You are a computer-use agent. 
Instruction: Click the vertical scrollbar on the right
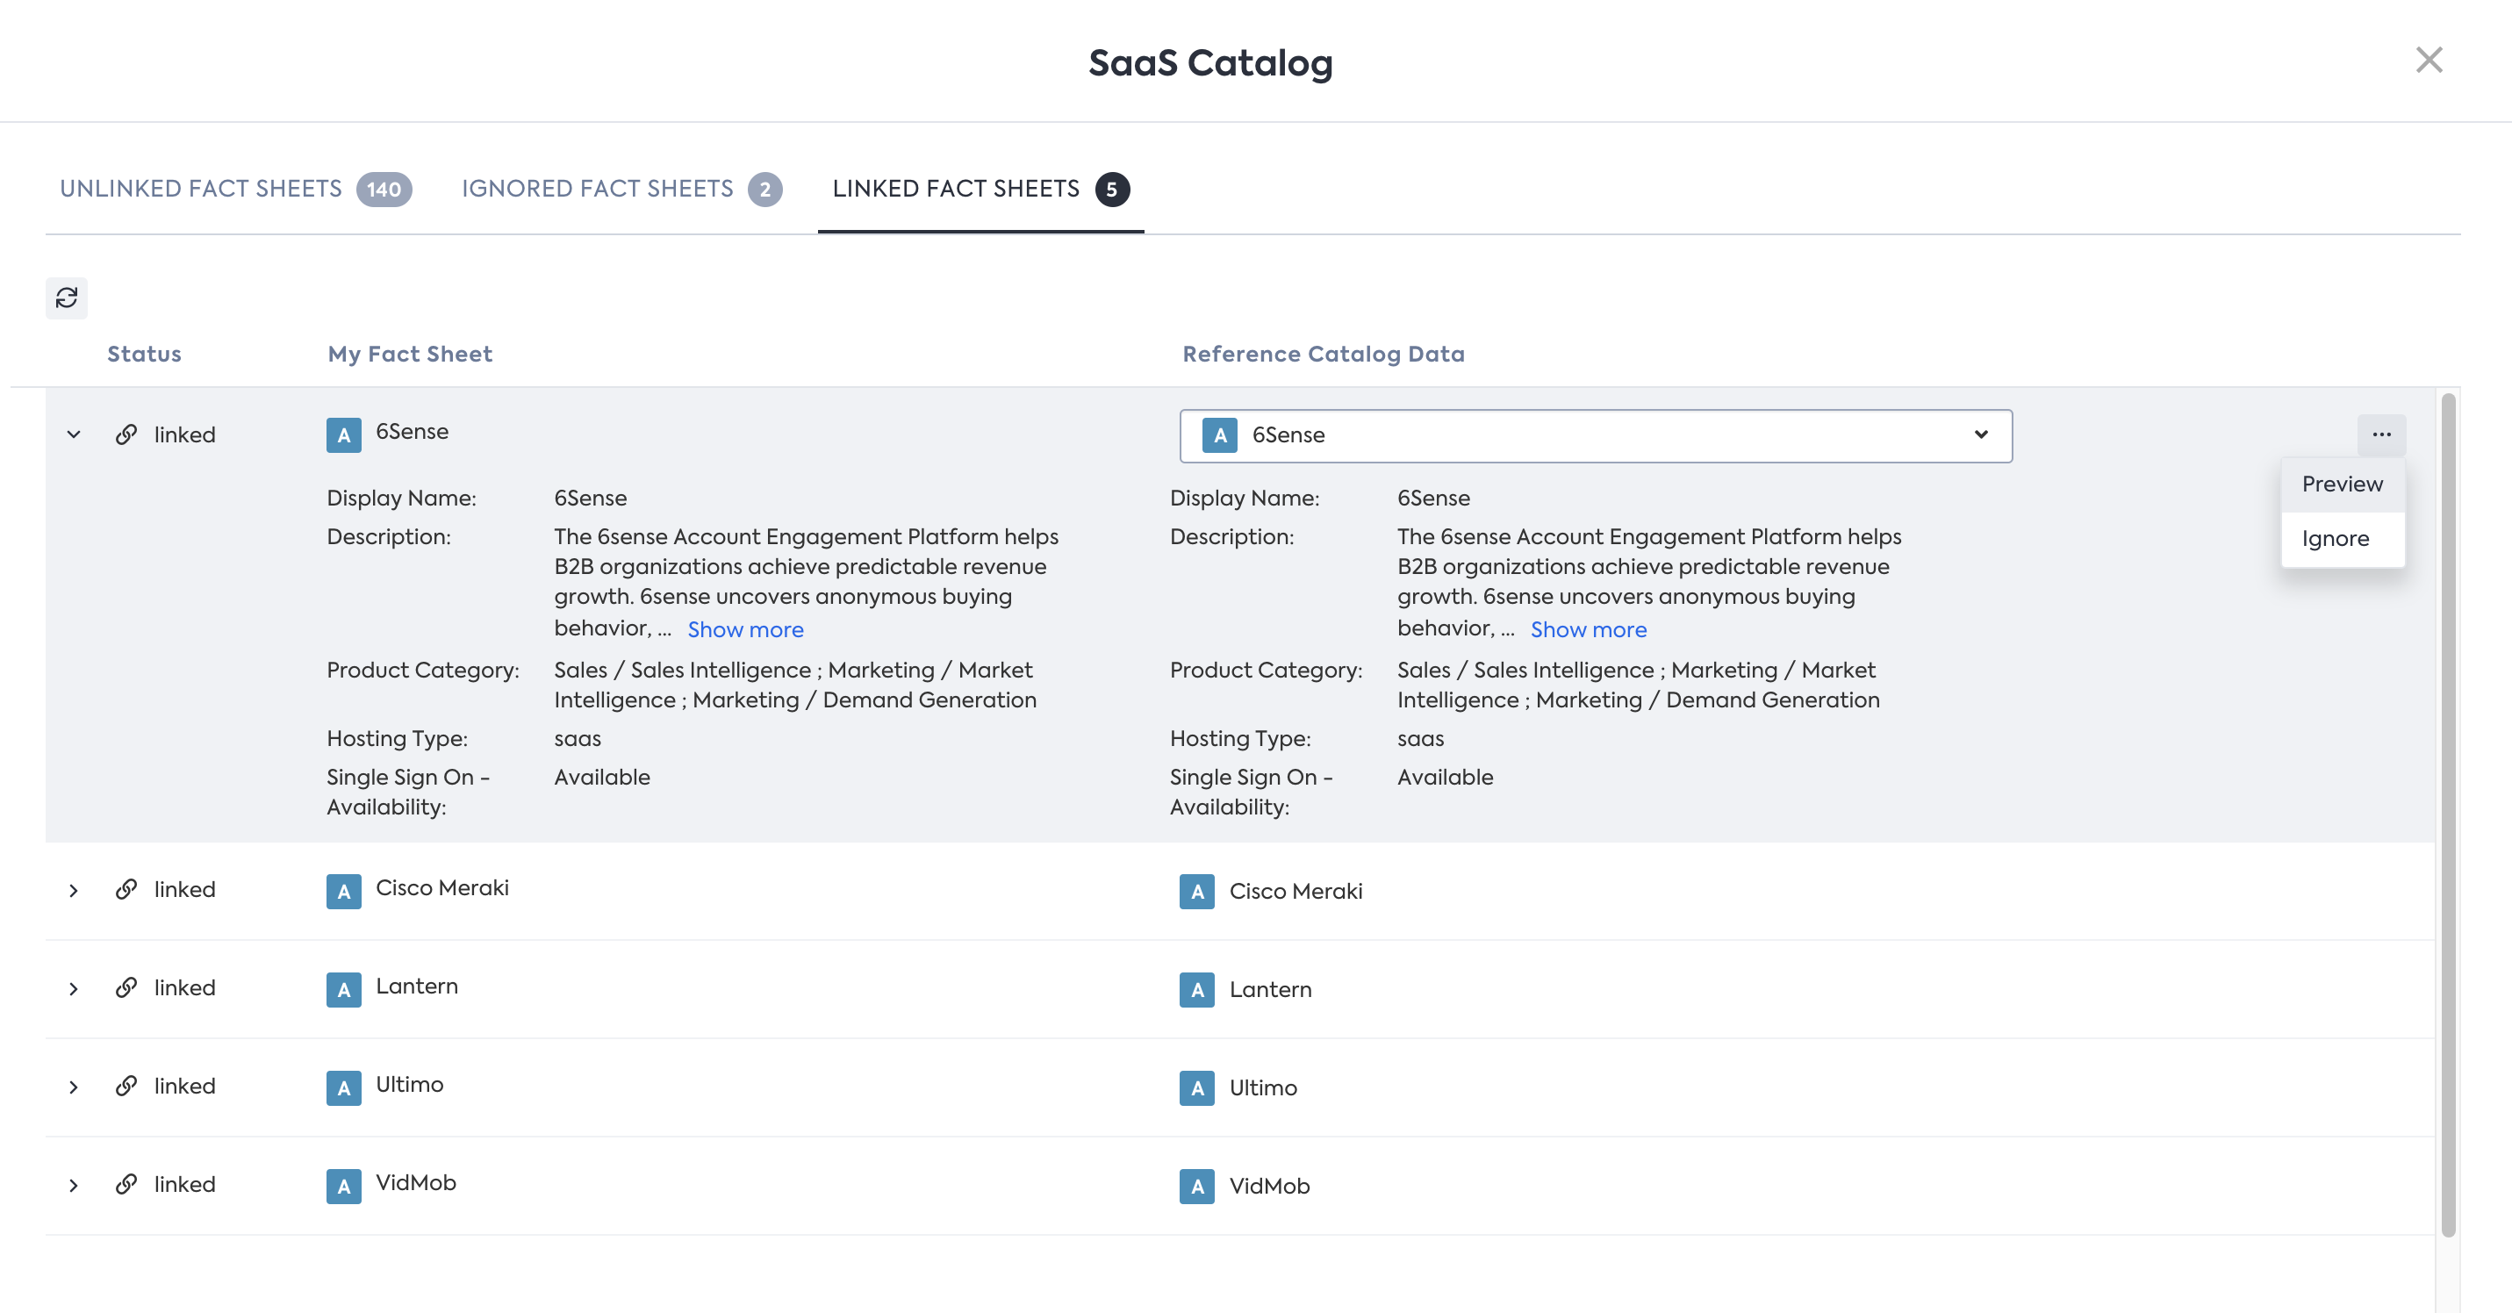coord(2448,814)
